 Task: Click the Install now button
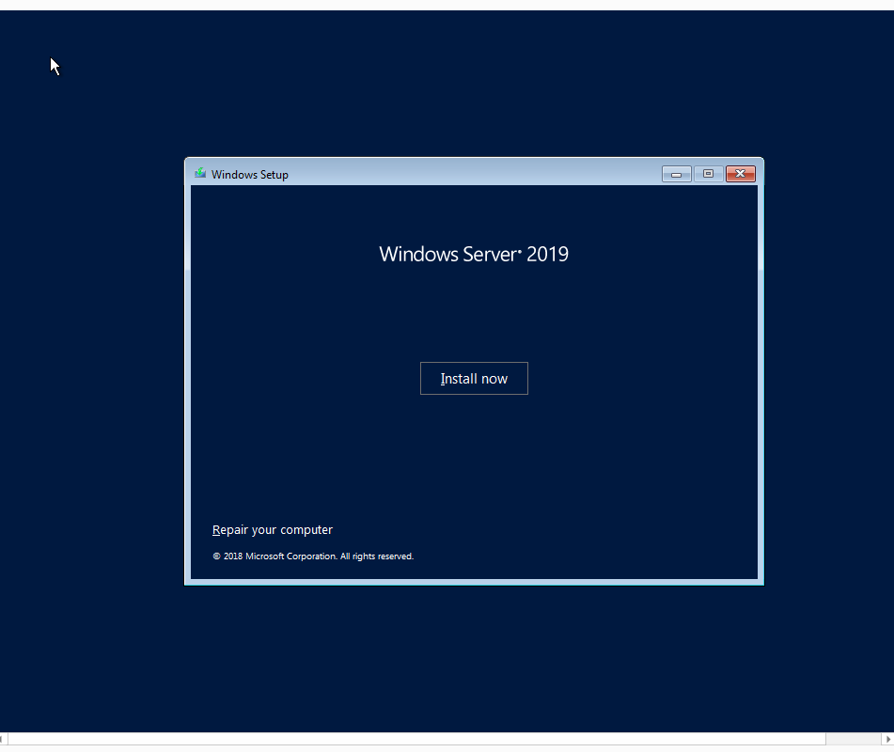tap(474, 379)
